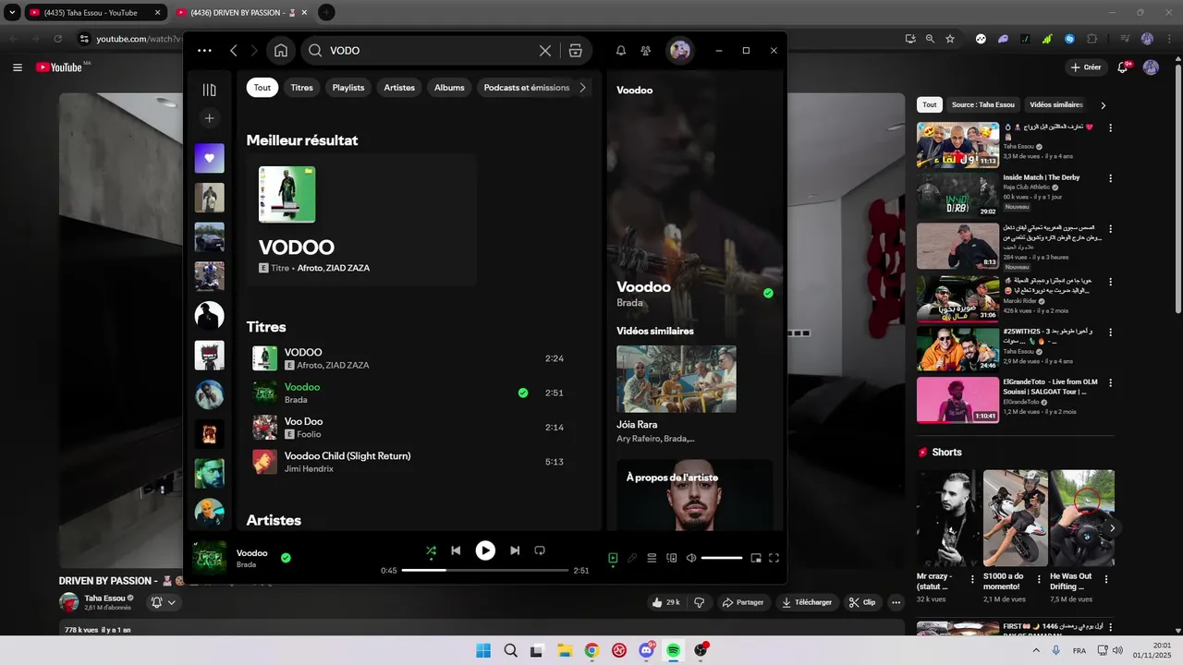Toggle saved checkmark in Now Playing panel
This screenshot has width=1183, height=665.
(768, 293)
